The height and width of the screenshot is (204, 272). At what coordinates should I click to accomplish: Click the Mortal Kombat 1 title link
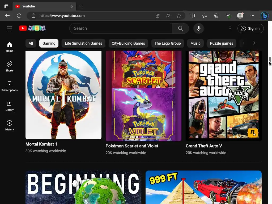tap(41, 144)
